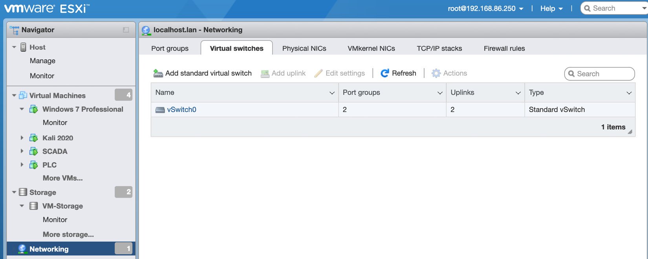Open the Help dropdown menu

(551, 8)
